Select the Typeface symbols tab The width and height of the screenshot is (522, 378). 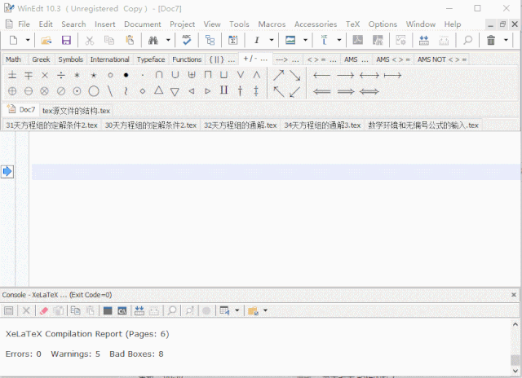click(x=150, y=59)
